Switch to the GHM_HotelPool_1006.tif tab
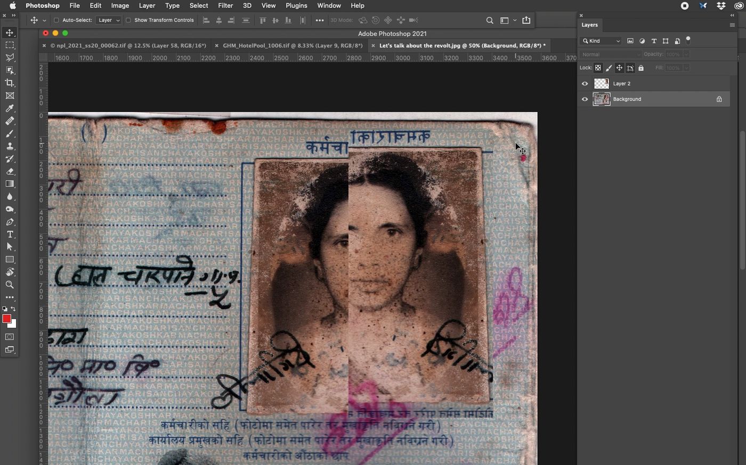Screen dimensions: 746x465 pos(293,46)
